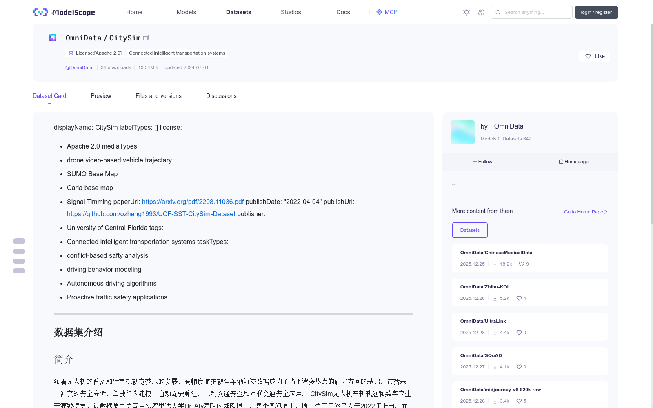Open Go to Home Page link

click(586, 212)
